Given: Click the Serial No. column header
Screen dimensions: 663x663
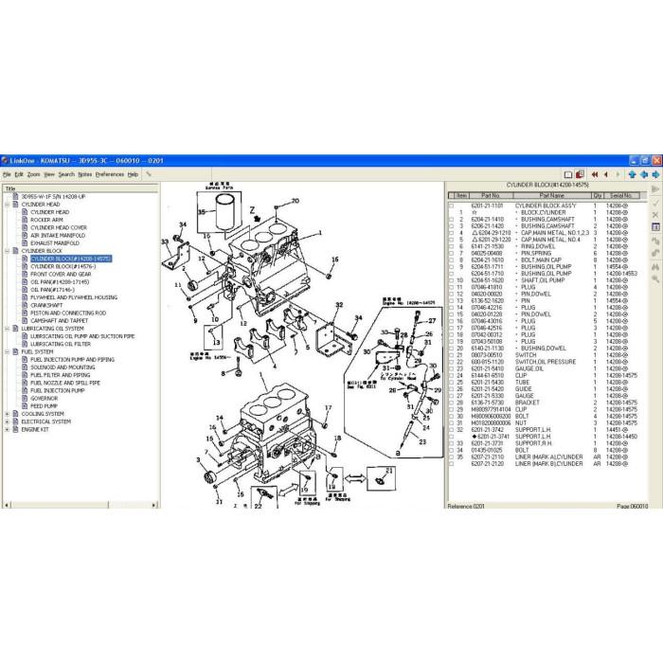Looking at the screenshot, I should tap(621, 195).
